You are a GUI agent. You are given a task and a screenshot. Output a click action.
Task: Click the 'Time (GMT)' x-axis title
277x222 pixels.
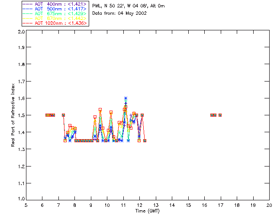point(148,211)
